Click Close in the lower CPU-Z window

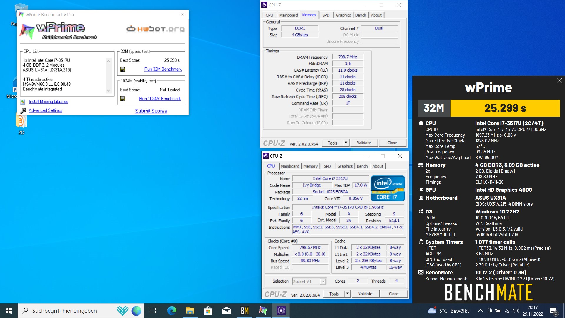click(393, 294)
